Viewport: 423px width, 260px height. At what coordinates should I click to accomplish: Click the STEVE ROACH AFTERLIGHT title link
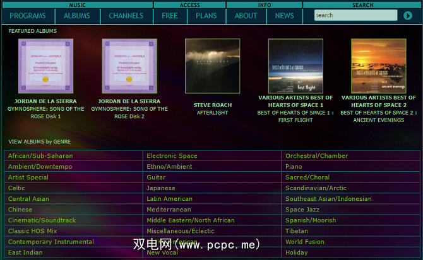212,109
